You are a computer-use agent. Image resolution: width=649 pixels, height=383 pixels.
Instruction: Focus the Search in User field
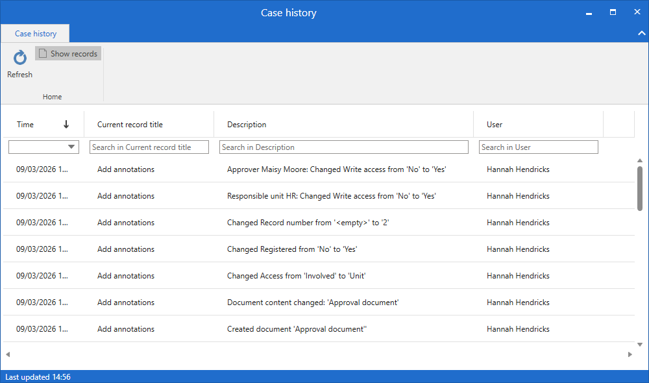[x=539, y=147]
